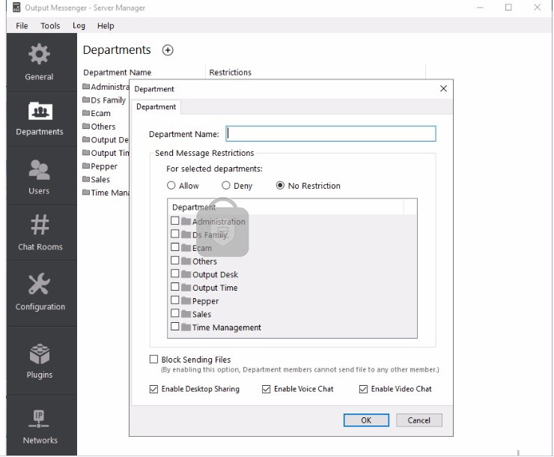Select Ds Family folder in background list

coord(104,100)
